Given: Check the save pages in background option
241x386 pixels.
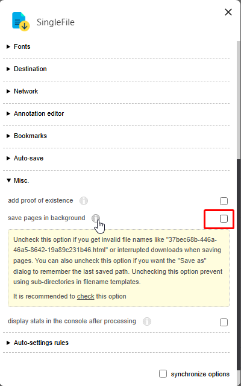Looking at the screenshot, I should [224, 218].
